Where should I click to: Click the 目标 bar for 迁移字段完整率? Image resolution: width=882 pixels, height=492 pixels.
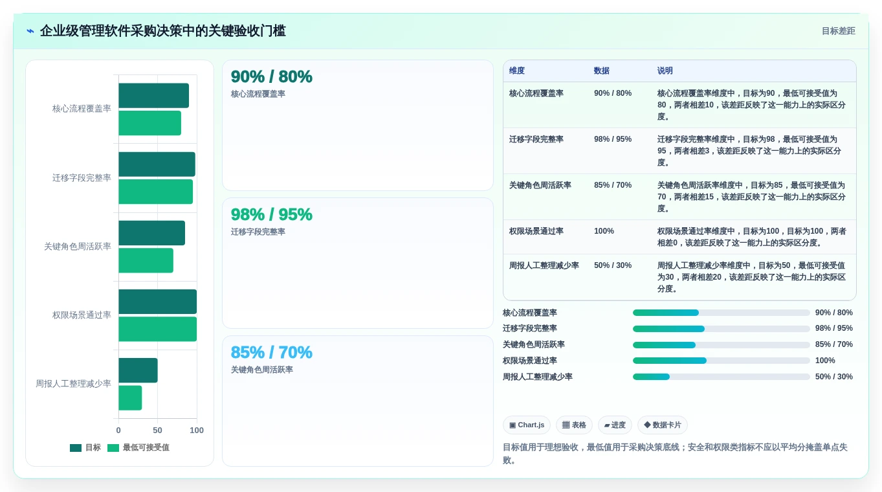point(157,164)
